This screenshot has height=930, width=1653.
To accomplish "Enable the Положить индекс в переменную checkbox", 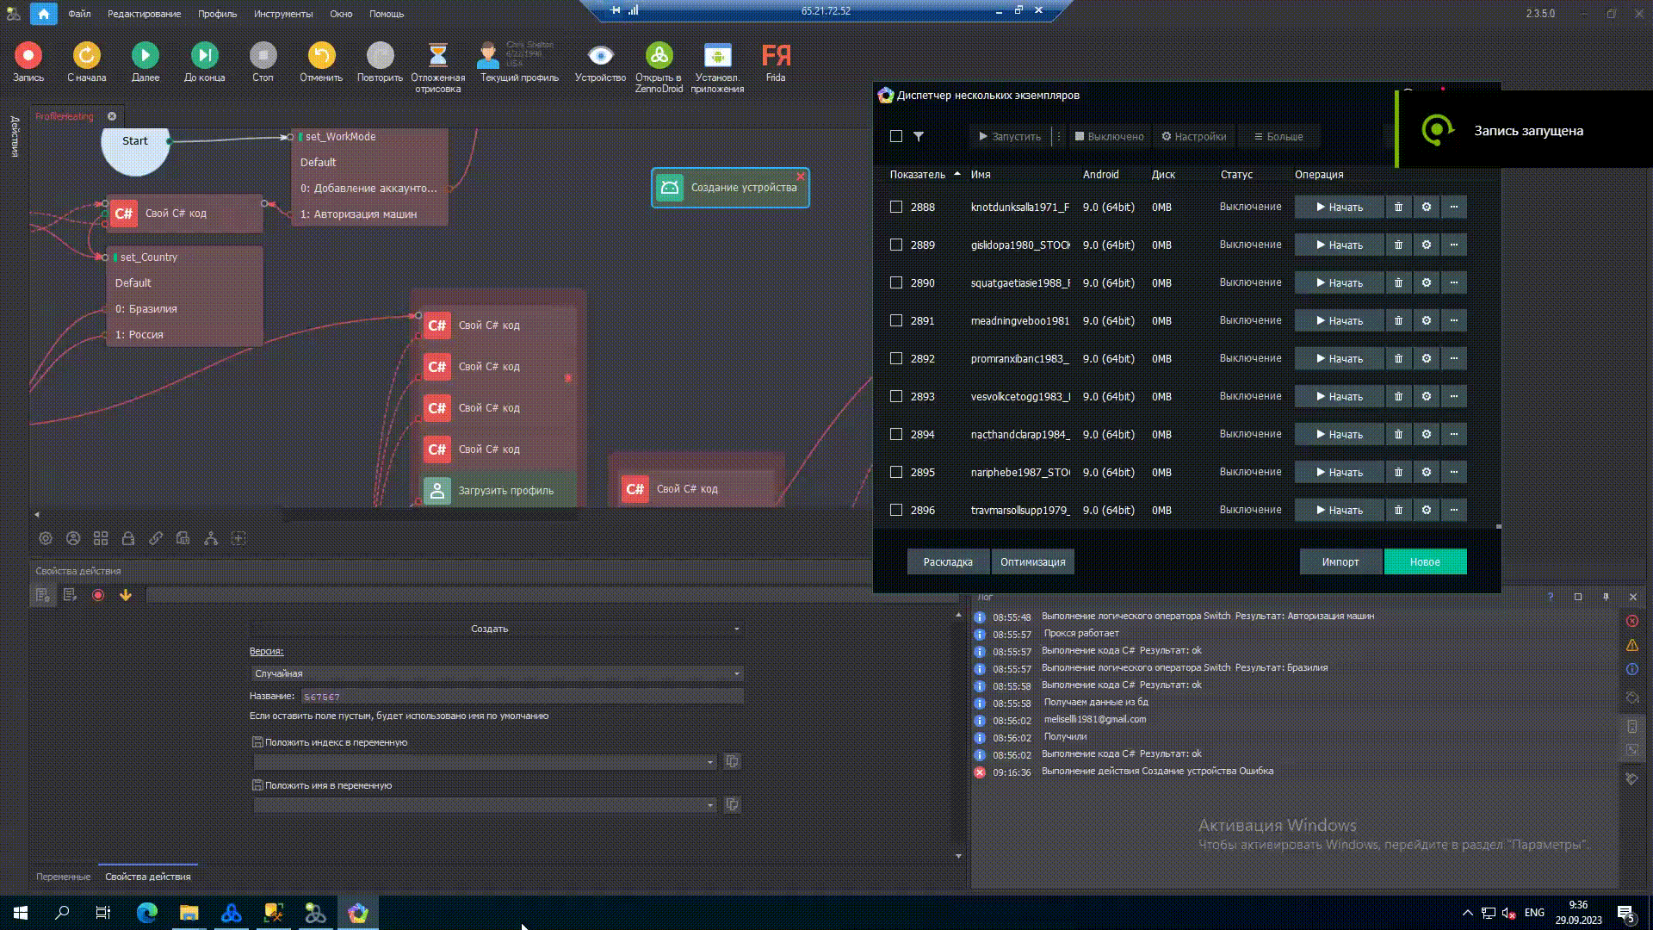I will coord(257,742).
